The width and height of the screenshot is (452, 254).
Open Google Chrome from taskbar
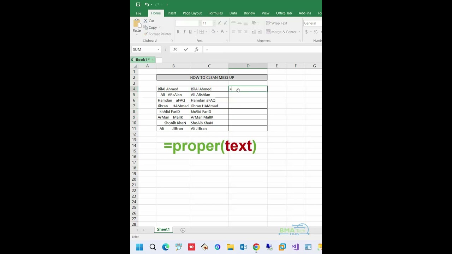tap(256, 247)
